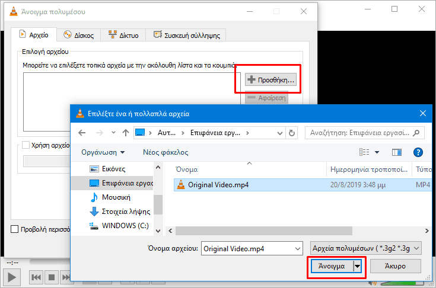The height and width of the screenshot is (288, 436).
Task: Click the file list scroll right arrow
Action: coord(427,231)
